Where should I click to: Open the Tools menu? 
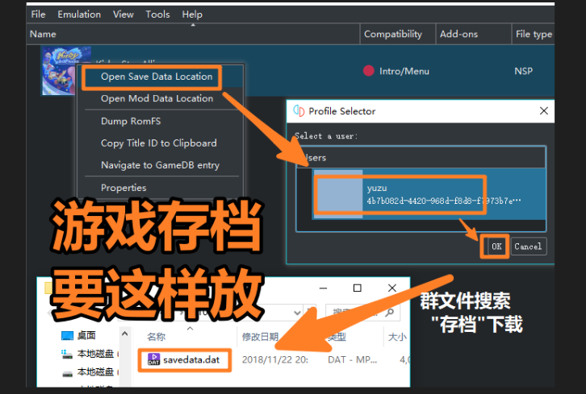pos(157,15)
